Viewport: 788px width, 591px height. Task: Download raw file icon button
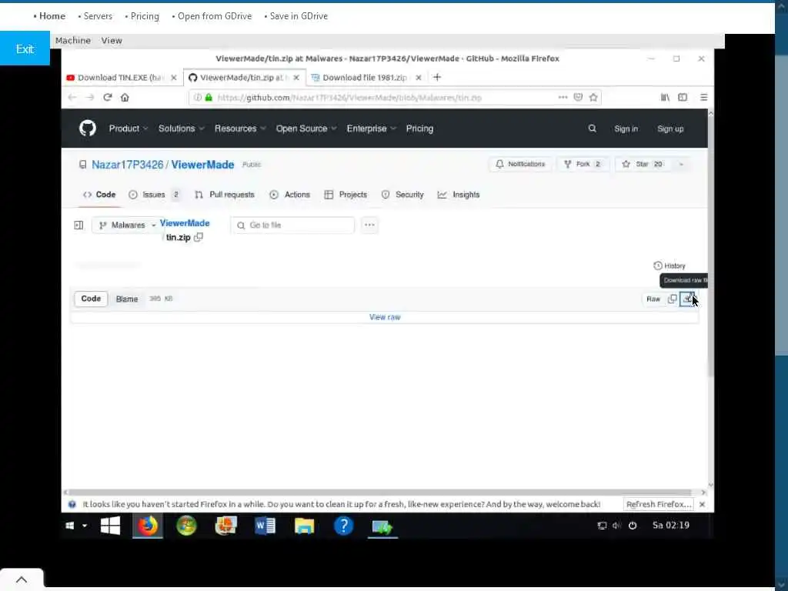687,299
